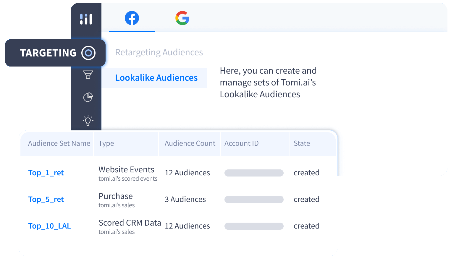The width and height of the screenshot is (451, 259).
Task: Open the Top_1_ret audience set
Action: (46, 173)
